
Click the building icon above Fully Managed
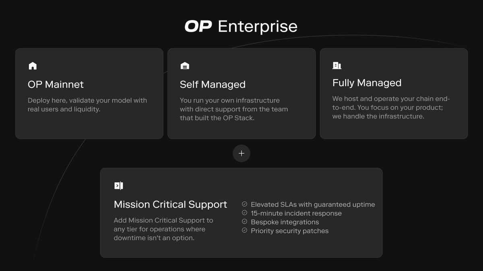point(337,65)
